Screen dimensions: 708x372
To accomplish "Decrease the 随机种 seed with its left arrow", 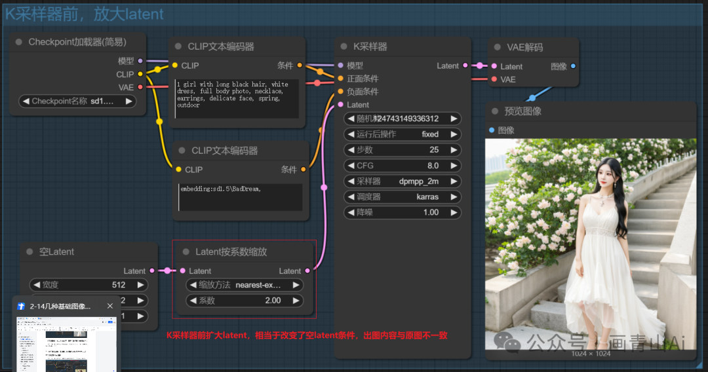I will pyautogui.click(x=351, y=119).
